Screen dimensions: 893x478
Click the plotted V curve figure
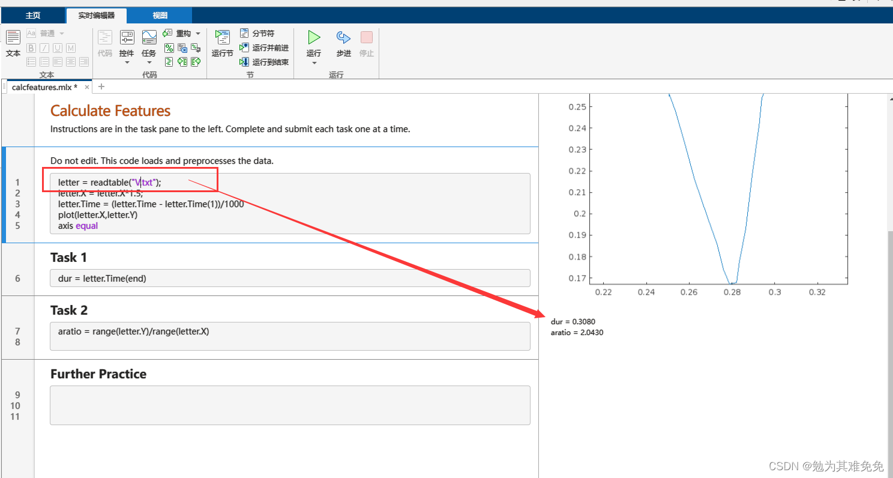718,189
